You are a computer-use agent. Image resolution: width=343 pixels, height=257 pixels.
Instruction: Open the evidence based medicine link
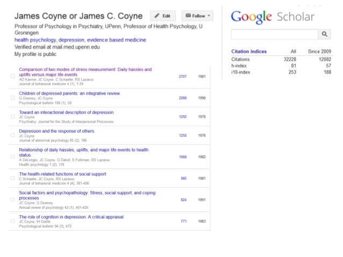117,40
